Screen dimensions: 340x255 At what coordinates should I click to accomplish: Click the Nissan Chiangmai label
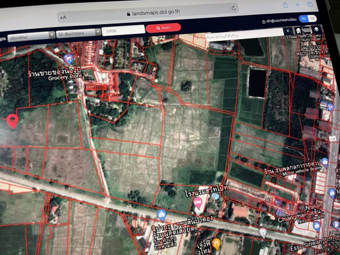point(300,214)
